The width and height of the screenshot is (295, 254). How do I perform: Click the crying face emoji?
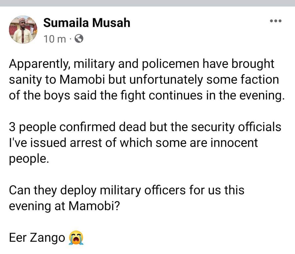76,238
